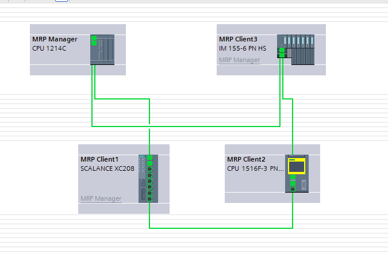Click the yellow display on CPU 1516F-3
Viewport: 388px width, 253px height.
pos(296,166)
